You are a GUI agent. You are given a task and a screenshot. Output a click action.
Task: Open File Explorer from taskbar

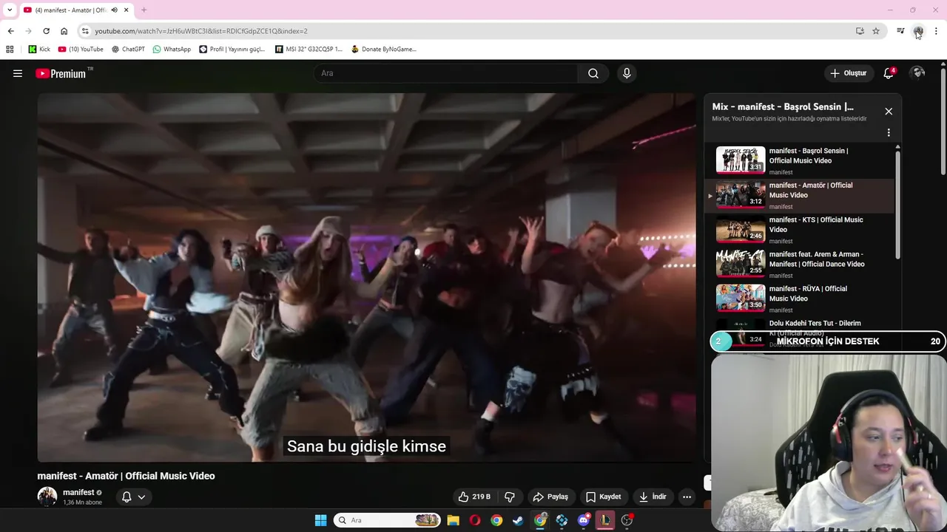(x=454, y=520)
